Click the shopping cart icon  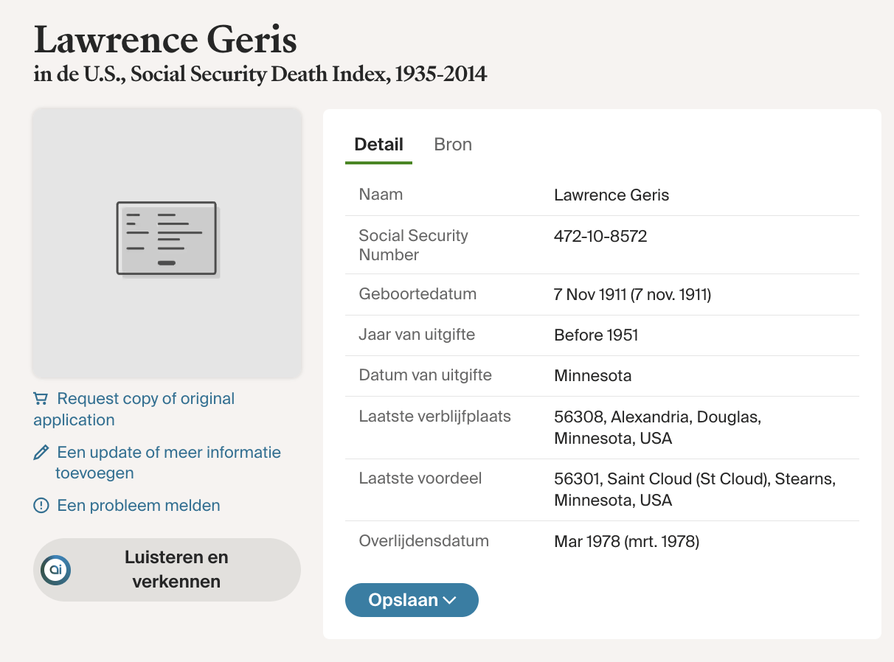[x=41, y=399]
